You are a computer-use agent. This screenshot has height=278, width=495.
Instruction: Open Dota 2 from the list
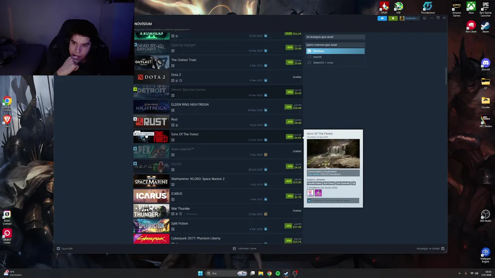coord(176,75)
